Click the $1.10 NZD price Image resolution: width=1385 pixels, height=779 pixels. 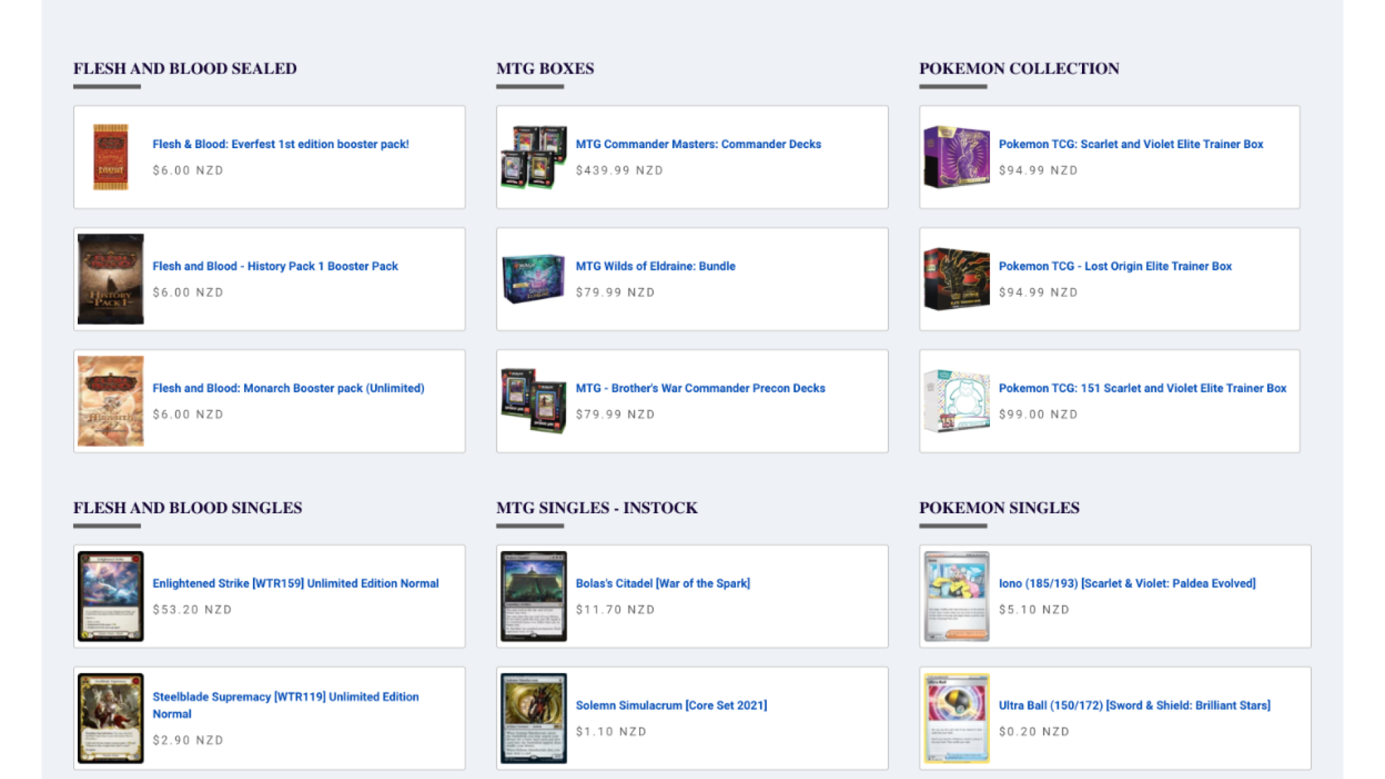pyautogui.click(x=611, y=732)
